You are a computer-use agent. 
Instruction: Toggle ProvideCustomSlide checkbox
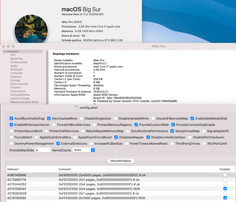[136, 125]
